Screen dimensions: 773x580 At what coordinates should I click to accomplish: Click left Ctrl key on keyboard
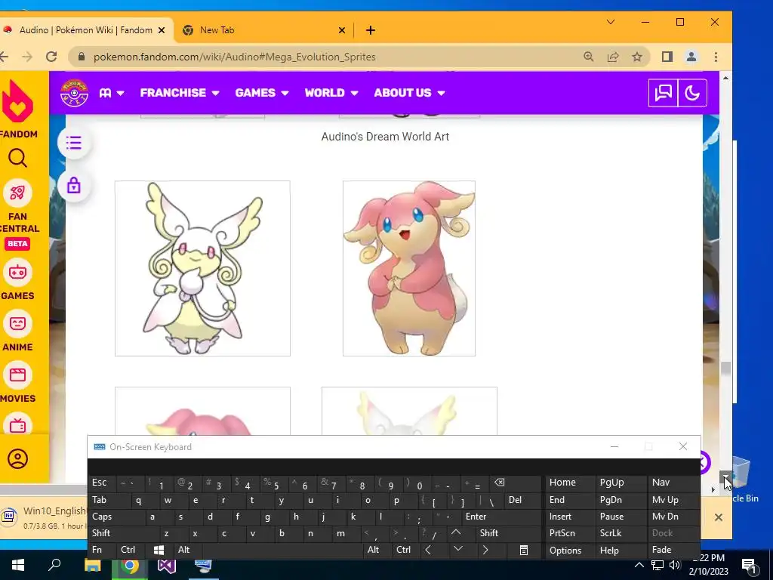coord(130,550)
